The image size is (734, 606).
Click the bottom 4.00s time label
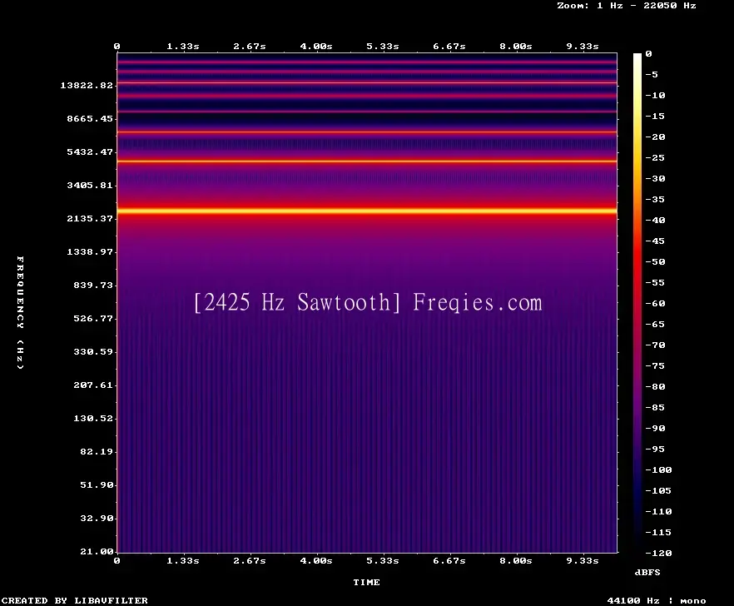click(x=316, y=560)
